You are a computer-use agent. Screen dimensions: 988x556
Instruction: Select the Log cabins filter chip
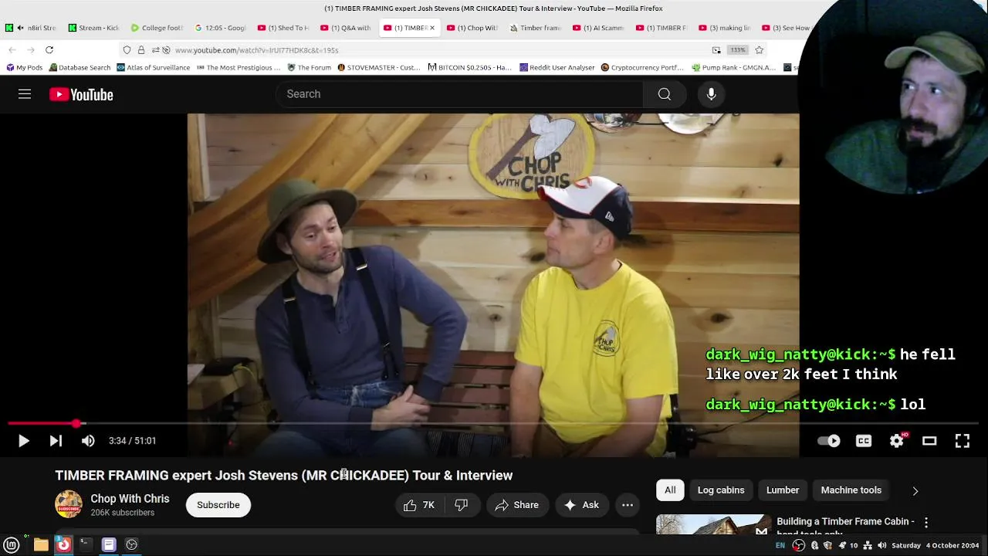(x=721, y=490)
